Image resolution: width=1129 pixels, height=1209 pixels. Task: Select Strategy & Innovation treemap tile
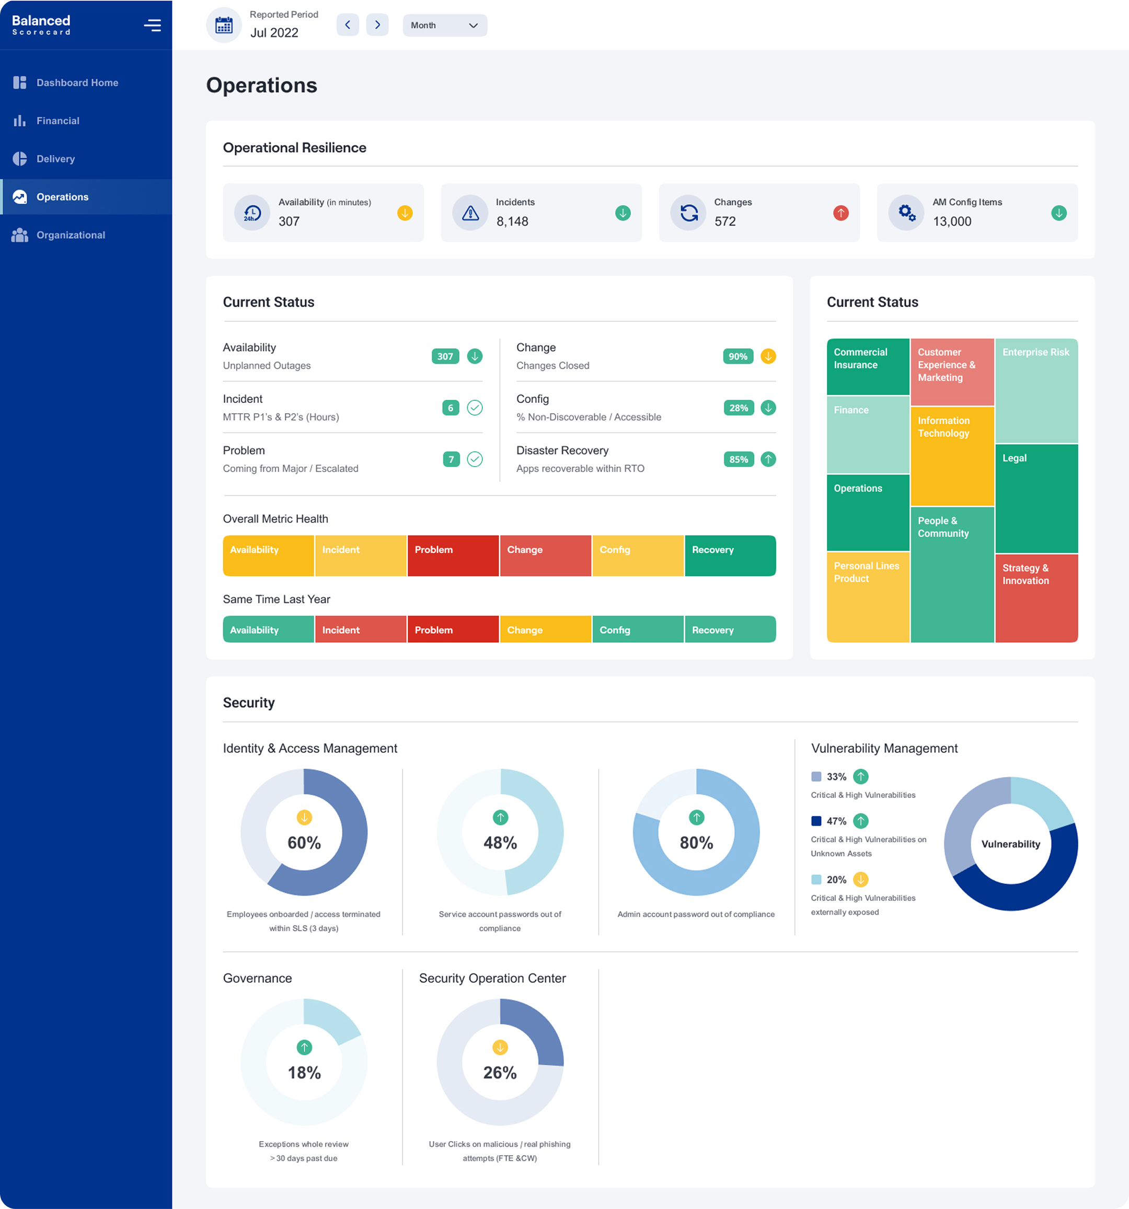coord(1036,598)
